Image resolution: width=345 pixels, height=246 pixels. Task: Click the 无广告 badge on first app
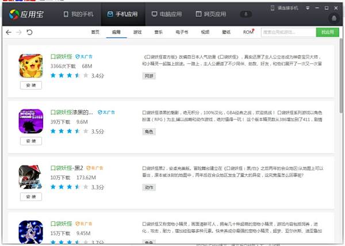tap(83, 57)
